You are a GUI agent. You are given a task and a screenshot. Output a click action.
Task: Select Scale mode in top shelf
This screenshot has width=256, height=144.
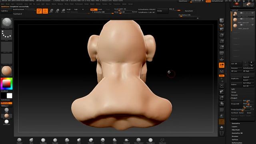(57, 11)
